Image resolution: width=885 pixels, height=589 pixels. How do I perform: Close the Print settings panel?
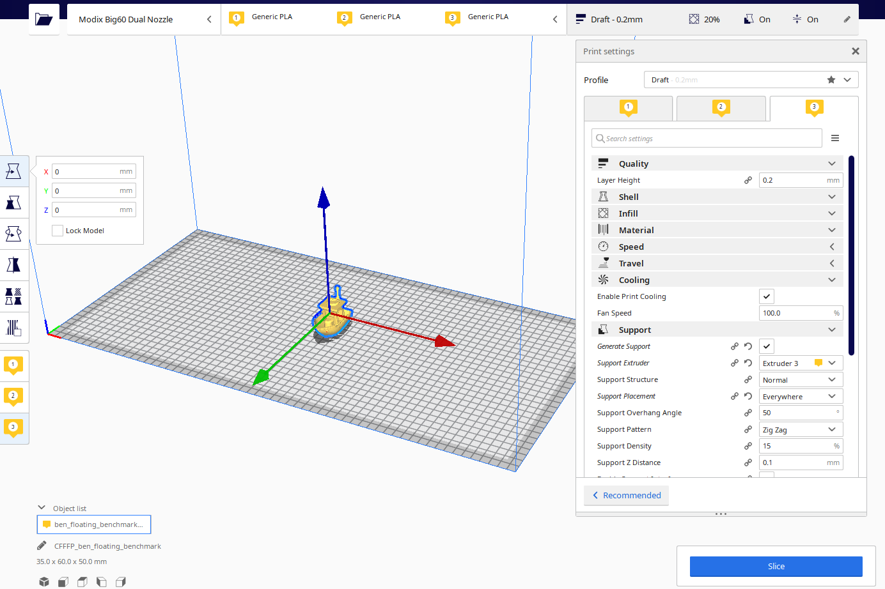click(855, 51)
